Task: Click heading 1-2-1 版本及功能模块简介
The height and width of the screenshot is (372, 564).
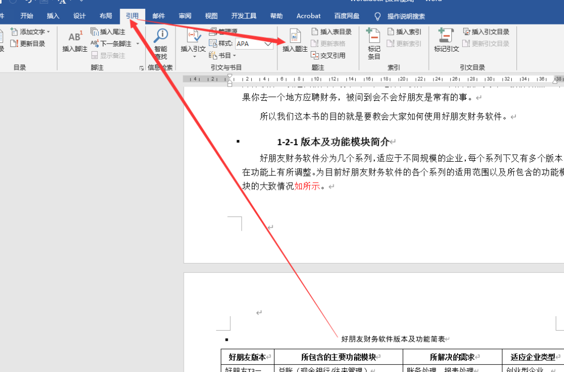Action: coord(333,142)
